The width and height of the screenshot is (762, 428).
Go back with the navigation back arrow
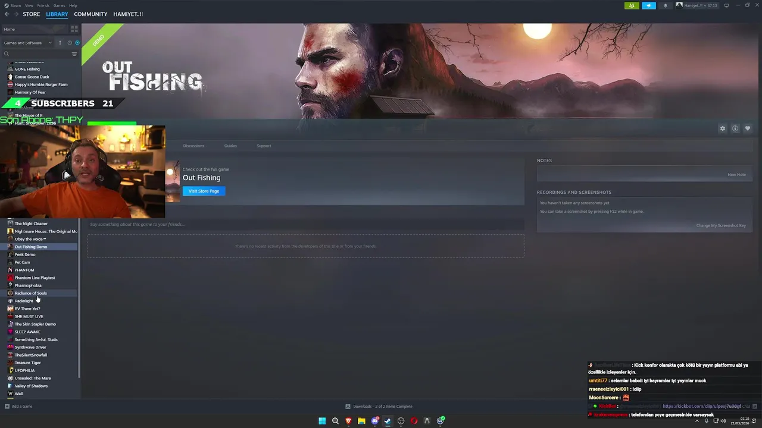coord(7,14)
